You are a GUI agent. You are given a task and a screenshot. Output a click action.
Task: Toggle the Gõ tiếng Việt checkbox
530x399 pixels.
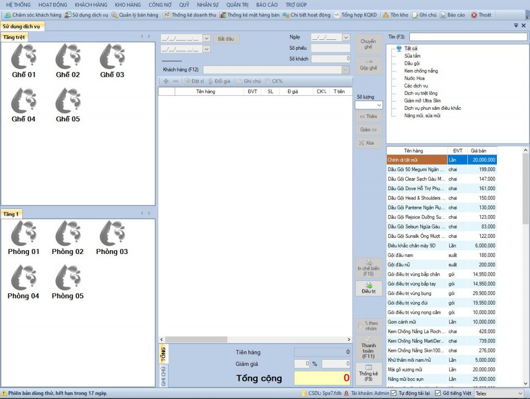(x=438, y=393)
